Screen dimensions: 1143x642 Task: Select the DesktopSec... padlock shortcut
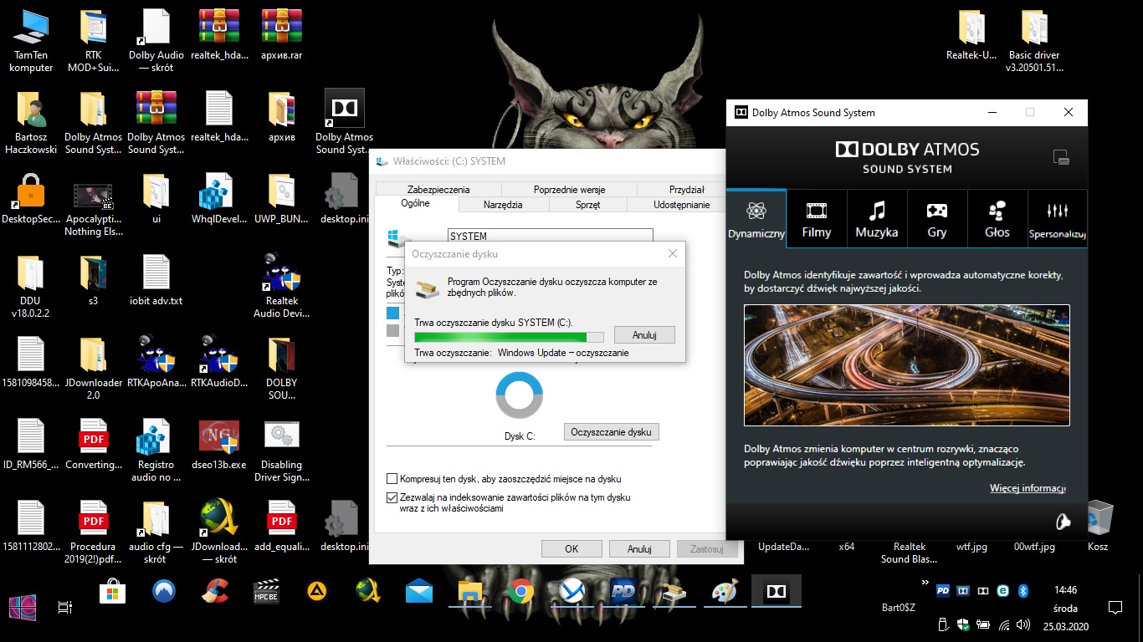[31, 199]
